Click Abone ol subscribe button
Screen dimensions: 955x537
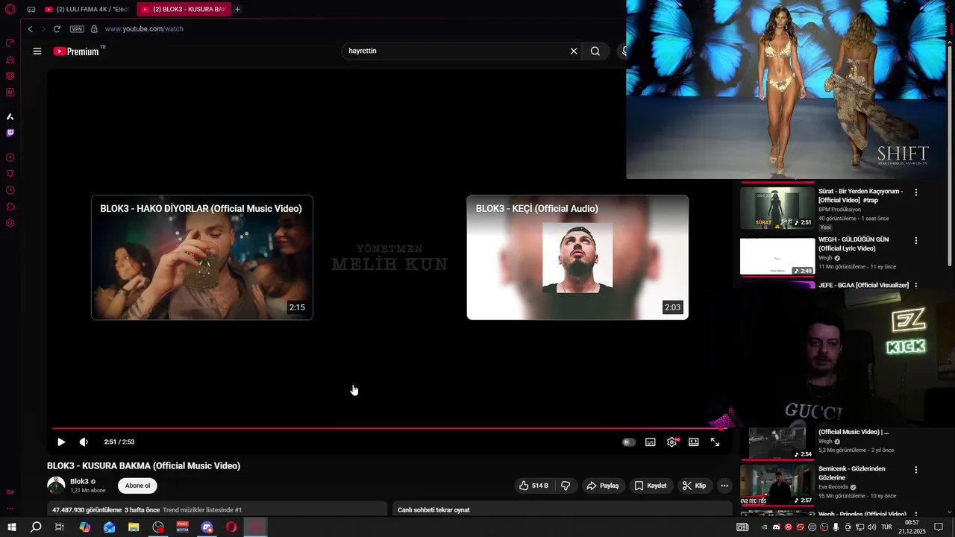137,486
